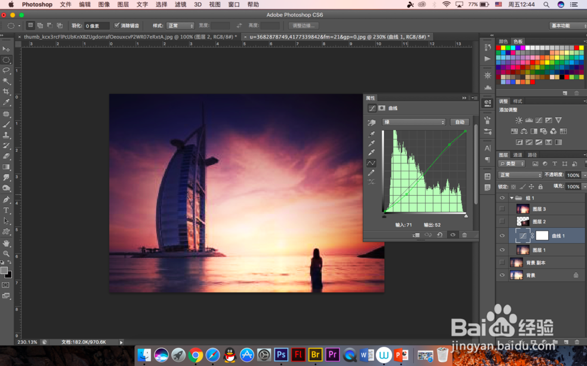
Task: Add a Levels adjustment icon
Action: (x=529, y=120)
